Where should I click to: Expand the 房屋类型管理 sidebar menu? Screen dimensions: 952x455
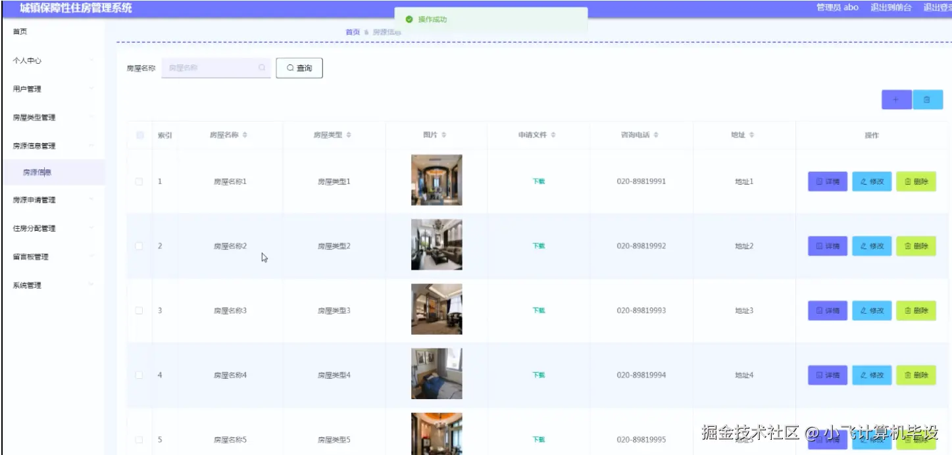pos(53,118)
